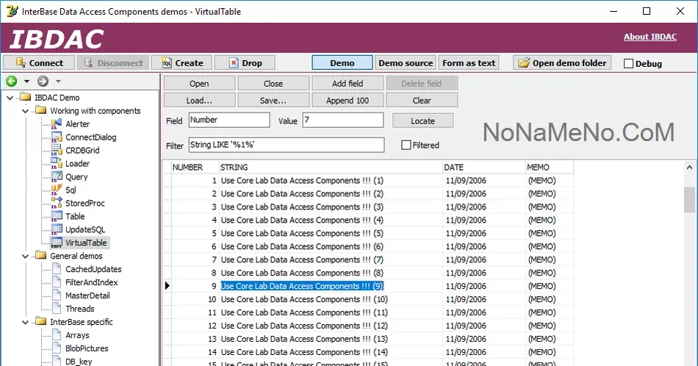Select the ConnectDialog icon in tree
Screen dimensions: 698x366
[x=57, y=137]
